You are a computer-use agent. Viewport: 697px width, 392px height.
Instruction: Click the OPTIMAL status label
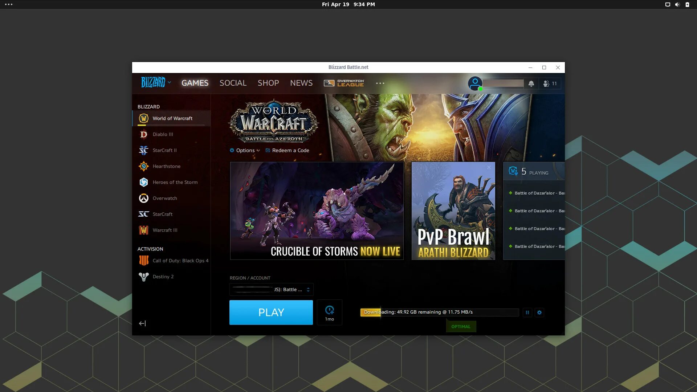(x=461, y=327)
